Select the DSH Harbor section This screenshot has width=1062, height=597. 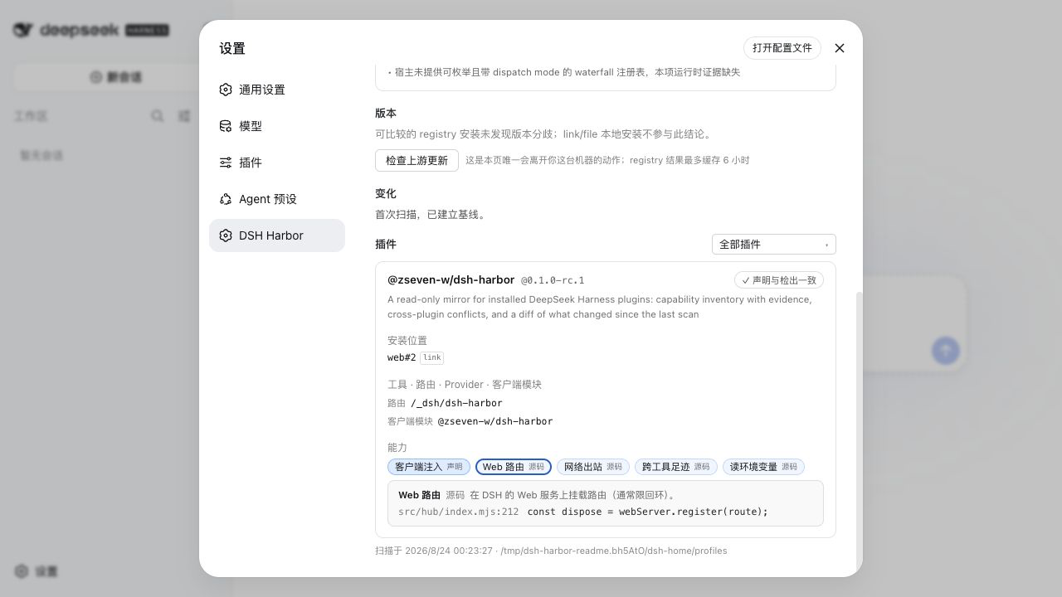click(277, 235)
